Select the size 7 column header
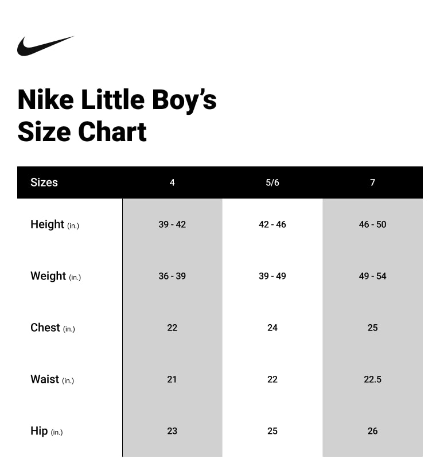440x474 pixels. click(372, 182)
